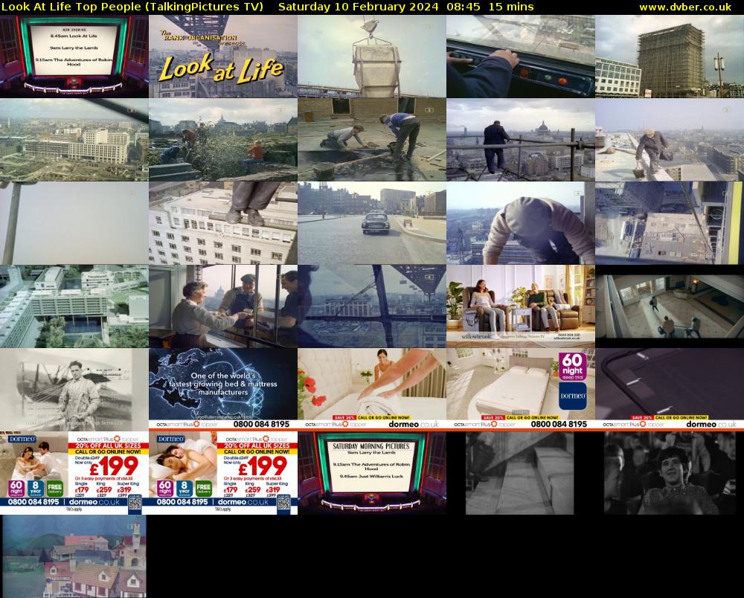Screen dimensions: 744x598
Task: Open the yellow 'Look at Life' title card thumbnail
Action: [x=223, y=57]
